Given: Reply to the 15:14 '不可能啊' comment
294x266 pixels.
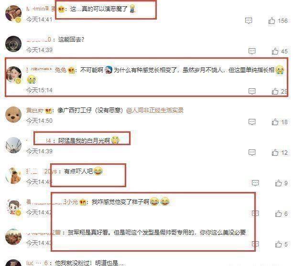Looking at the screenshot, I should [x=252, y=91].
